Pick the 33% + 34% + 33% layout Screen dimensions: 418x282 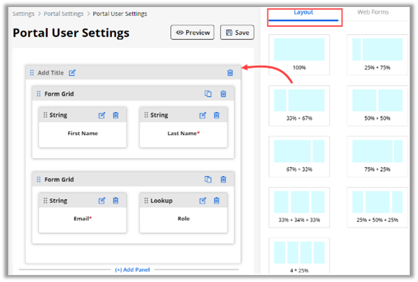299,205
